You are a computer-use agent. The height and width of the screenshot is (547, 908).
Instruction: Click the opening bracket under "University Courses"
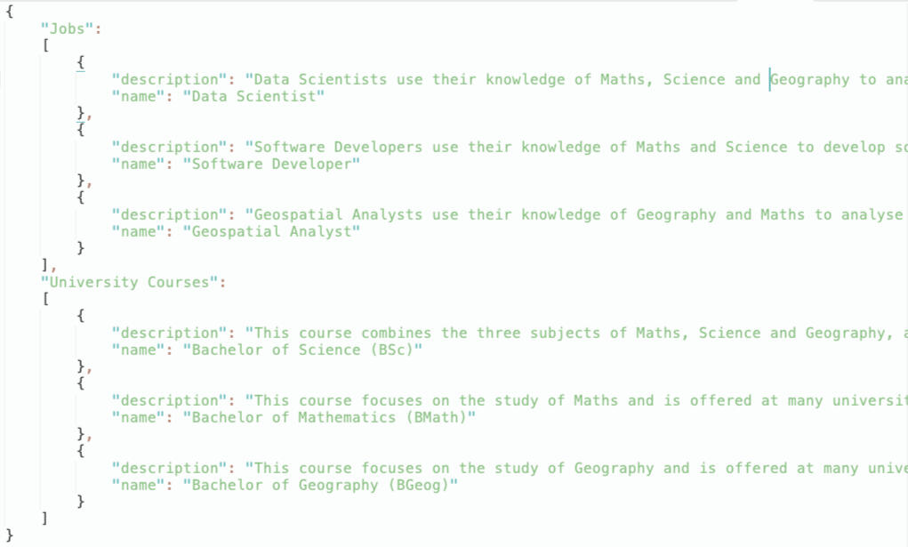coord(45,299)
